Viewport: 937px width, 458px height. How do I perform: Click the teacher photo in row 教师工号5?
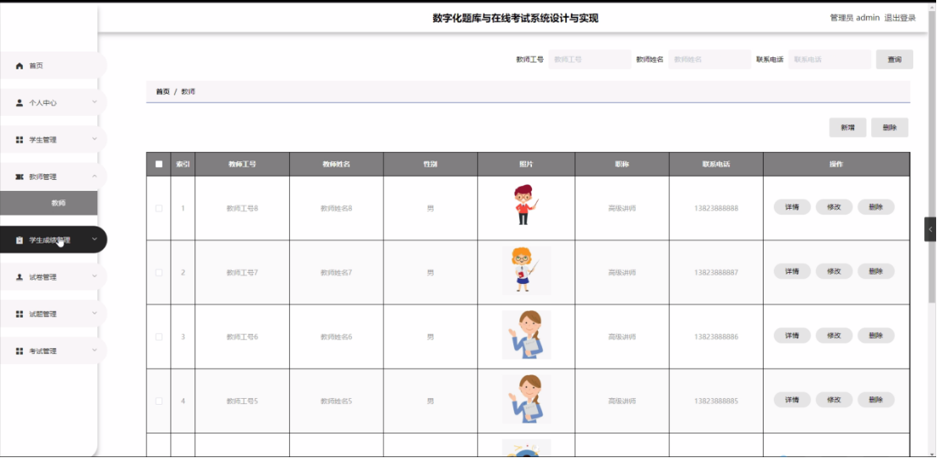pyautogui.click(x=526, y=400)
